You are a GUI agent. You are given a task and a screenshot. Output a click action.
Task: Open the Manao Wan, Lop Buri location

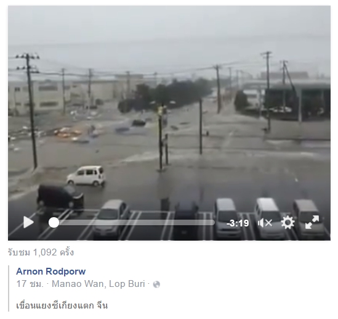(x=99, y=284)
